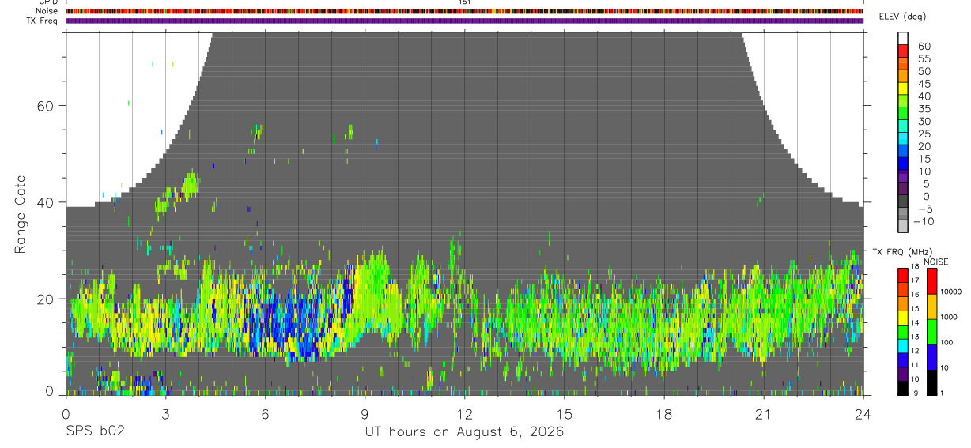This screenshot has height=448, width=971.
Task: Click the white top elevation legend box
Action: coord(902,37)
